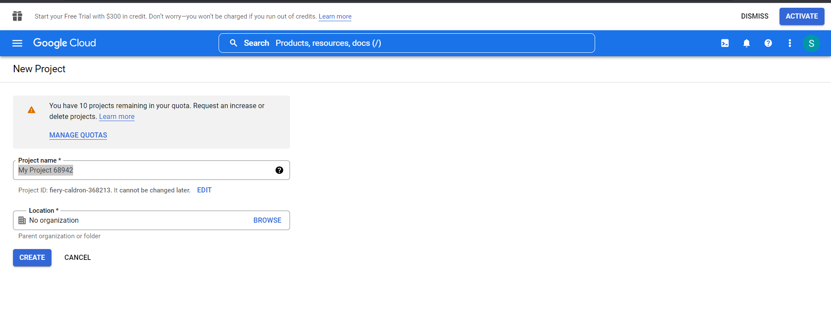
Task: Open the account avatar S
Action: click(812, 43)
